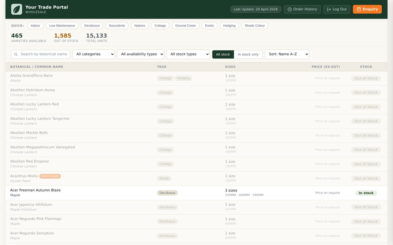This screenshot has width=393, height=245.
Task: Click the Order History button
Action: [x=302, y=9]
